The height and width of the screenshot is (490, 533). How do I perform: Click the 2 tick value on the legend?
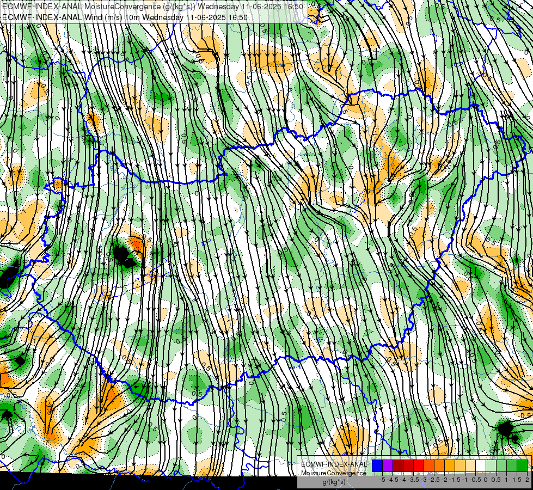527,480
